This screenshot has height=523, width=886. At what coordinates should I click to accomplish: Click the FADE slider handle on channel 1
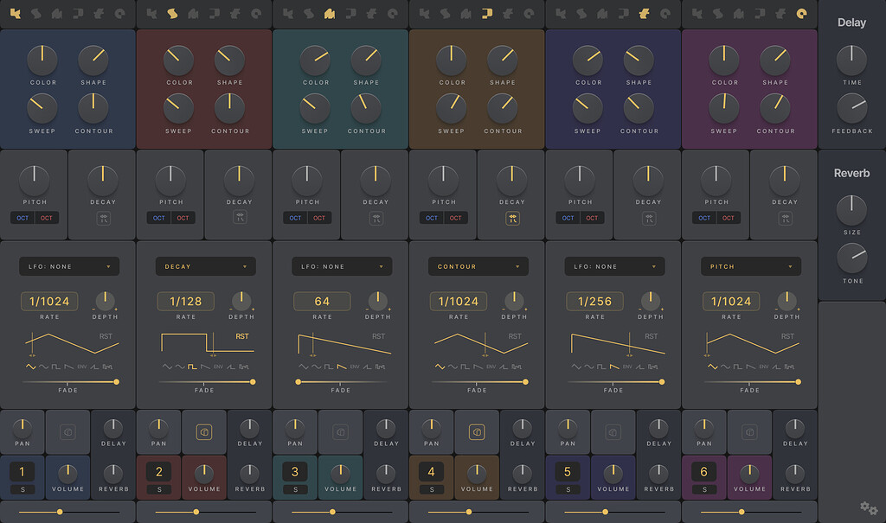tap(117, 380)
